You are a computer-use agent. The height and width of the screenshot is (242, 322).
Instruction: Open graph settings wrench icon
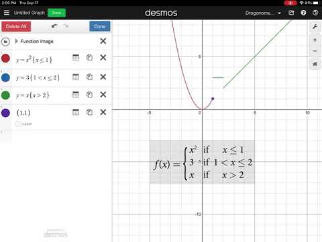coord(315,27)
